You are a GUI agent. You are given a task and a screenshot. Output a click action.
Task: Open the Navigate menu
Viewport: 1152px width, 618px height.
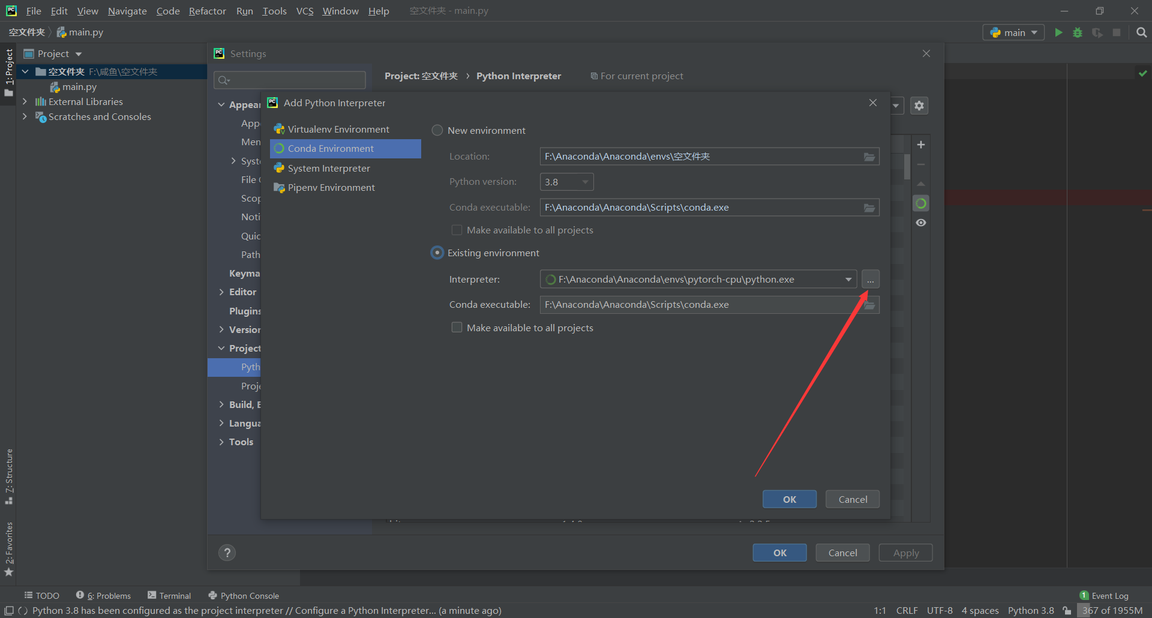pos(127,11)
